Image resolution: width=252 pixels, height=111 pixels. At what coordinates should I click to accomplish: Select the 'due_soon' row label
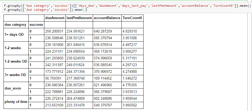[12, 88]
